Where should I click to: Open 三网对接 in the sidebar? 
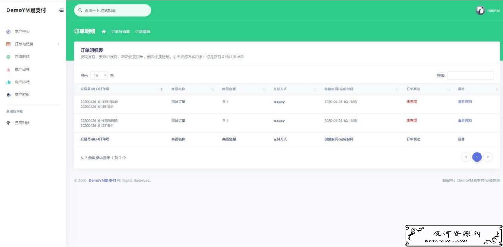22,123
